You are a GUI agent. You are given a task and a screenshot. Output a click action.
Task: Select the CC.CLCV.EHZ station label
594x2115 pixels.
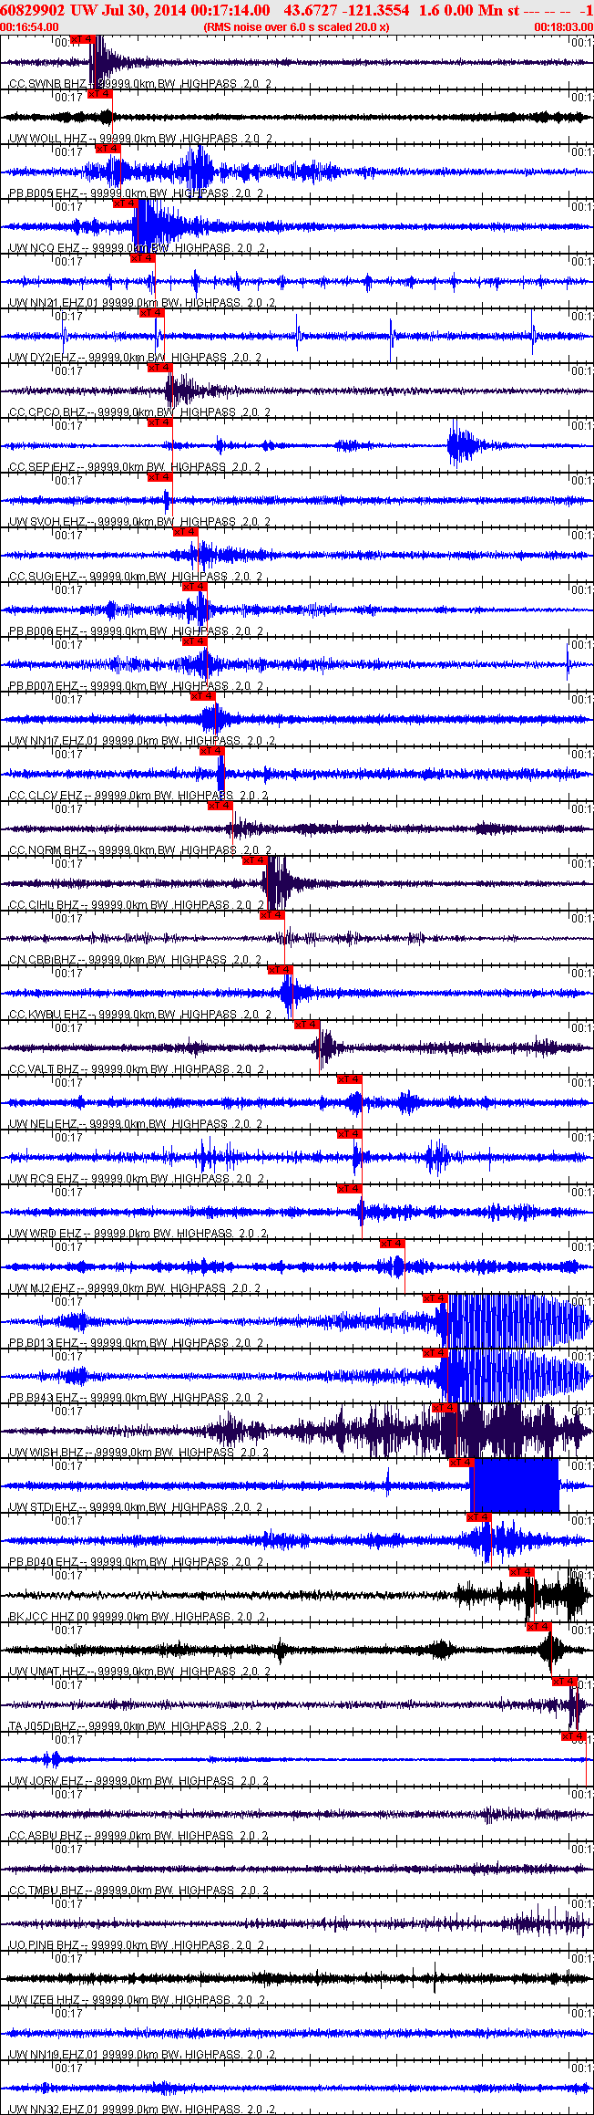(46, 796)
